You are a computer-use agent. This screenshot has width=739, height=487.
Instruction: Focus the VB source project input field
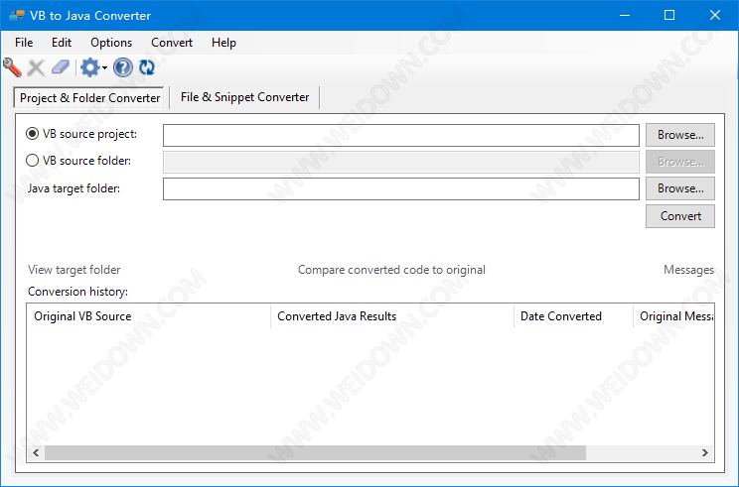point(401,136)
